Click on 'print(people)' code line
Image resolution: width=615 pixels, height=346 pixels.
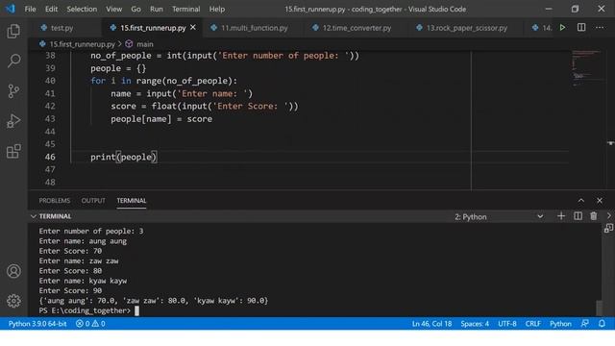(124, 157)
